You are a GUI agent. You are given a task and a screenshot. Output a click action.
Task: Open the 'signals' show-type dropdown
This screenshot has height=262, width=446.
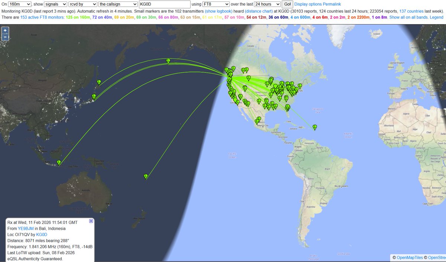click(55, 4)
